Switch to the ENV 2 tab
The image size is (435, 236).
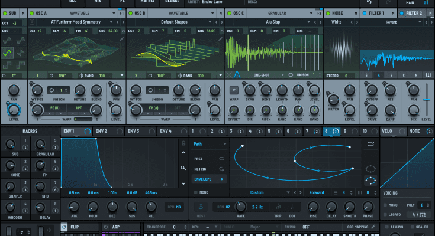pyautogui.click(x=101, y=130)
